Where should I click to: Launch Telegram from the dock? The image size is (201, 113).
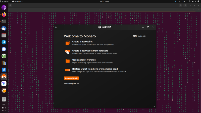[x=4, y=42]
